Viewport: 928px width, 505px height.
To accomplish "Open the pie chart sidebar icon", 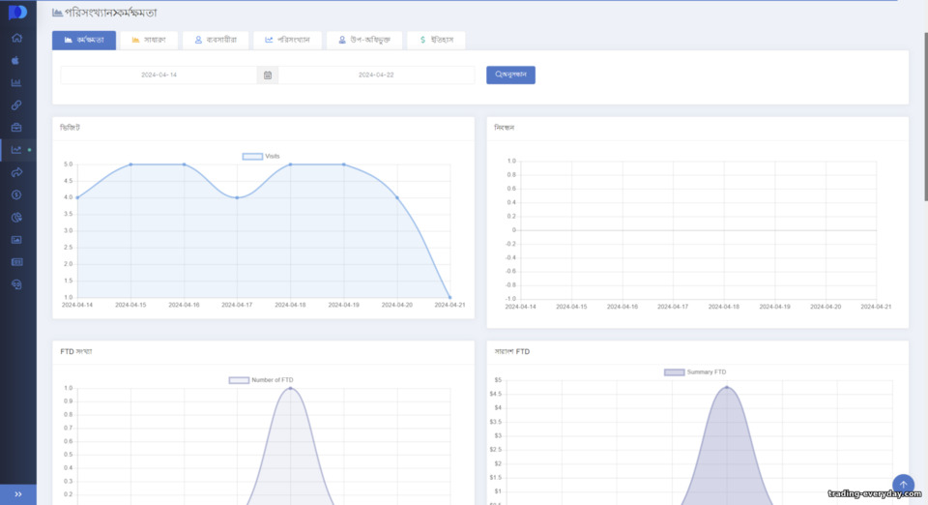I will coord(16,218).
